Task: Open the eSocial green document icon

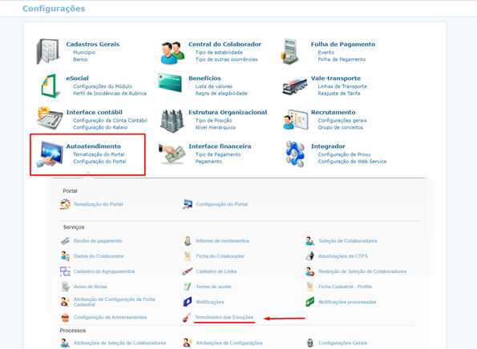Action: point(49,86)
